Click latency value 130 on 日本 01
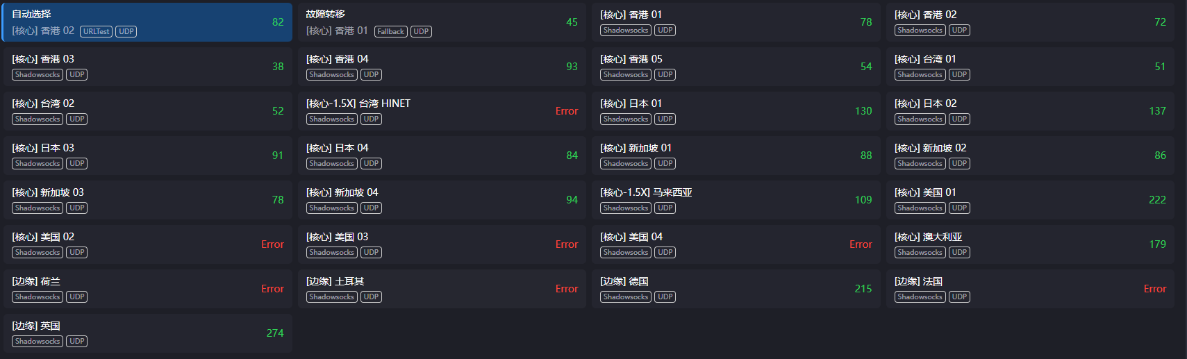Image resolution: width=1187 pixels, height=359 pixels. pyautogui.click(x=863, y=111)
